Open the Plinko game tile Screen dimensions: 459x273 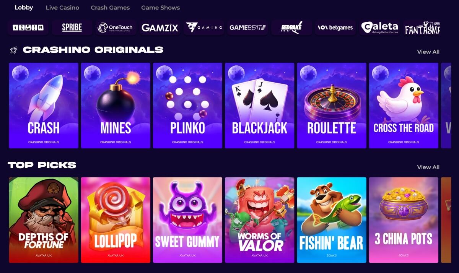pos(187,106)
